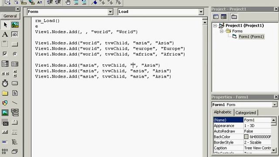
Task: Click the Properties list scroll down arrow
Action: point(274,150)
